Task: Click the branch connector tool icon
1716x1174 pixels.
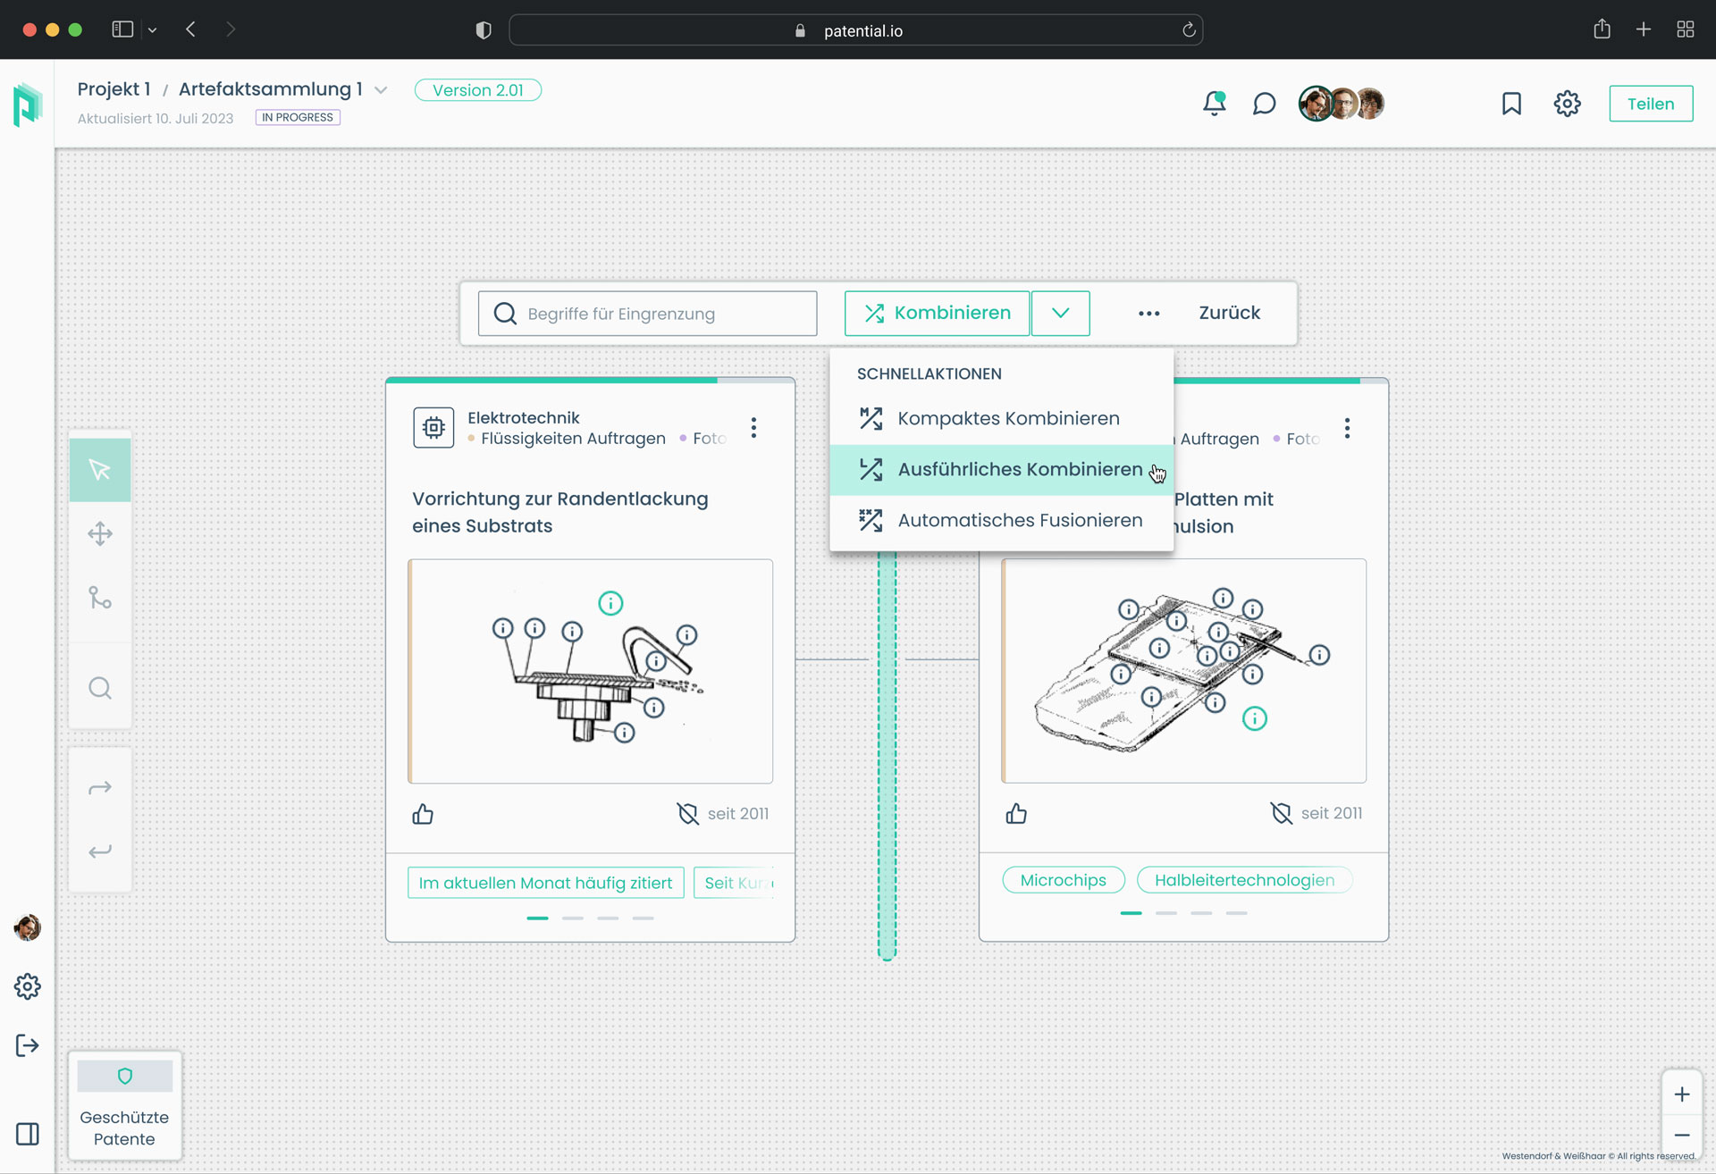Action: coord(100,598)
